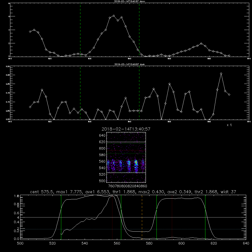Screen dimensions: 252x252
Task: Click the 'ave2 0.349' value in the stats line
Action: [x=179, y=192]
